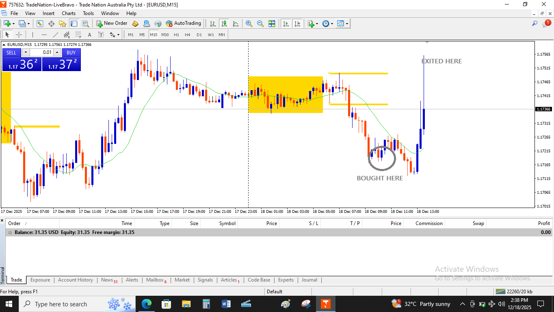Toggle the Chart Shift button

[297, 24]
